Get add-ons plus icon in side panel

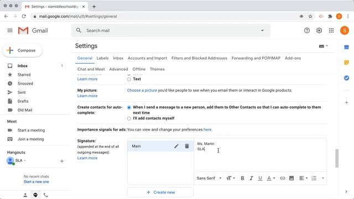coord(347,103)
